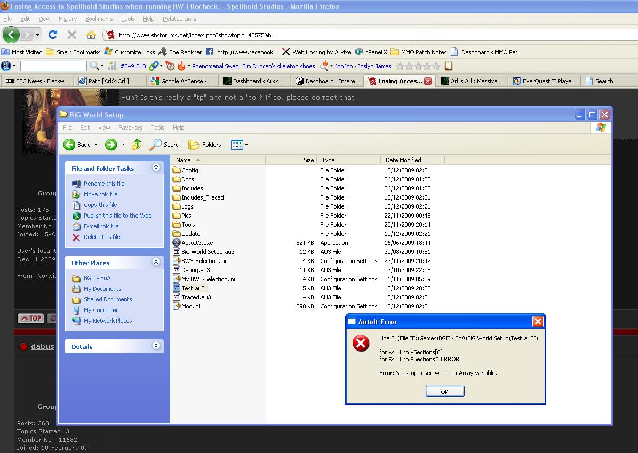The width and height of the screenshot is (638, 453).
Task: Open Explorer Favorites menu
Action: pos(130,128)
